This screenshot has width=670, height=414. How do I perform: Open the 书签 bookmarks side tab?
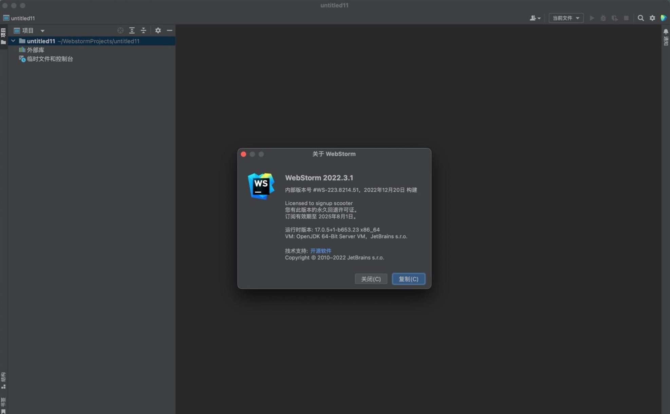click(x=3, y=405)
